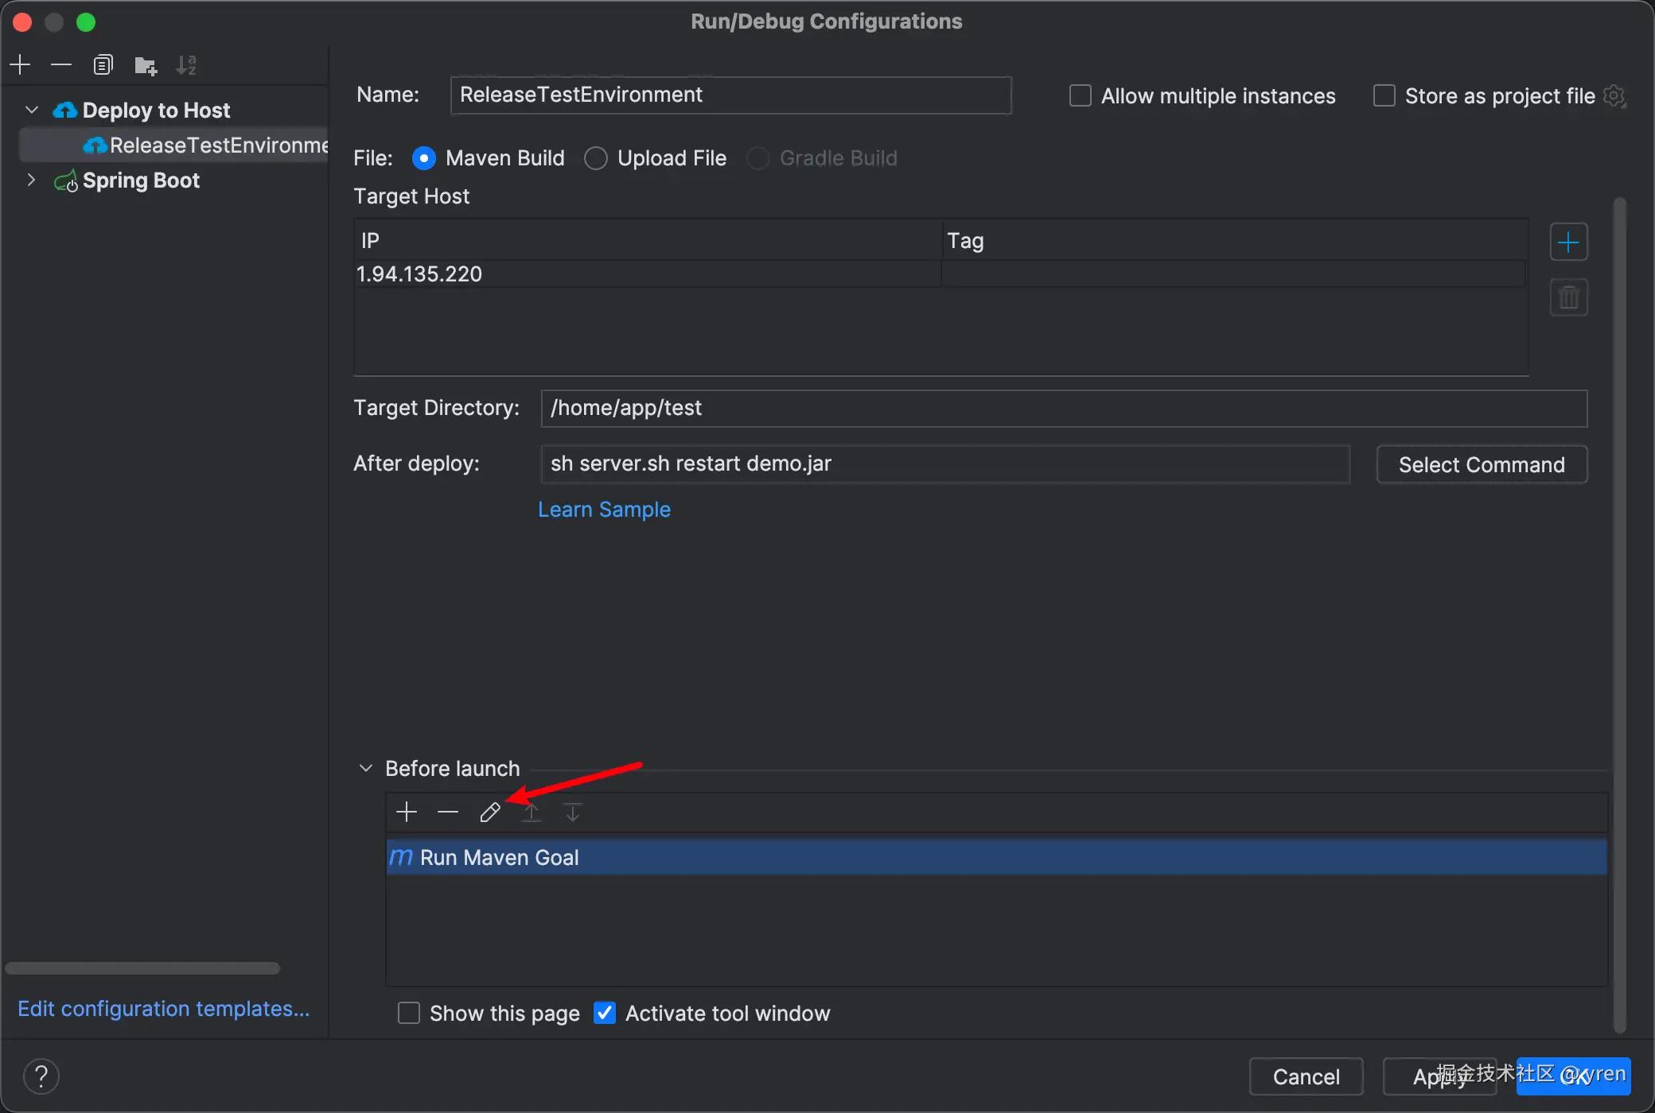Open the Learn Sample link

604,509
